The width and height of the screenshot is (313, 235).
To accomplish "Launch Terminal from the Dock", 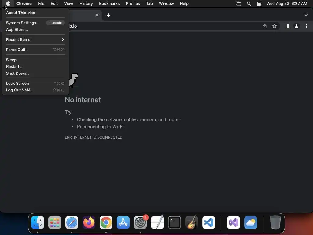I will click(x=175, y=222).
